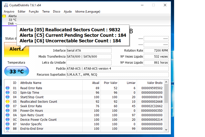
Task: Minimize the CrystalDiskInfo window
Action: [142, 5]
